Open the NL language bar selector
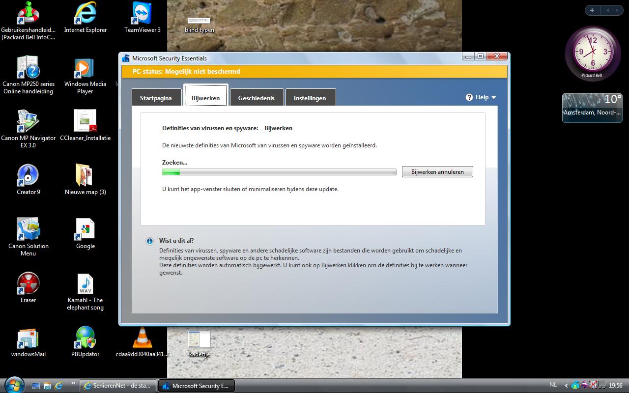Screen dimensions: 629x393 (553, 385)
